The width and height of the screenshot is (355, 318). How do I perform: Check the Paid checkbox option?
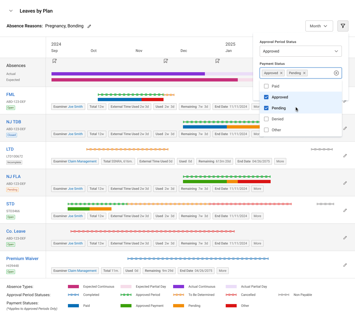(x=266, y=86)
